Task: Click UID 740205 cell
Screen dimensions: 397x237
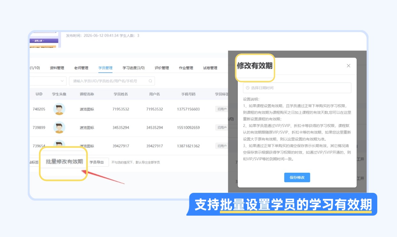Action: 39,109
